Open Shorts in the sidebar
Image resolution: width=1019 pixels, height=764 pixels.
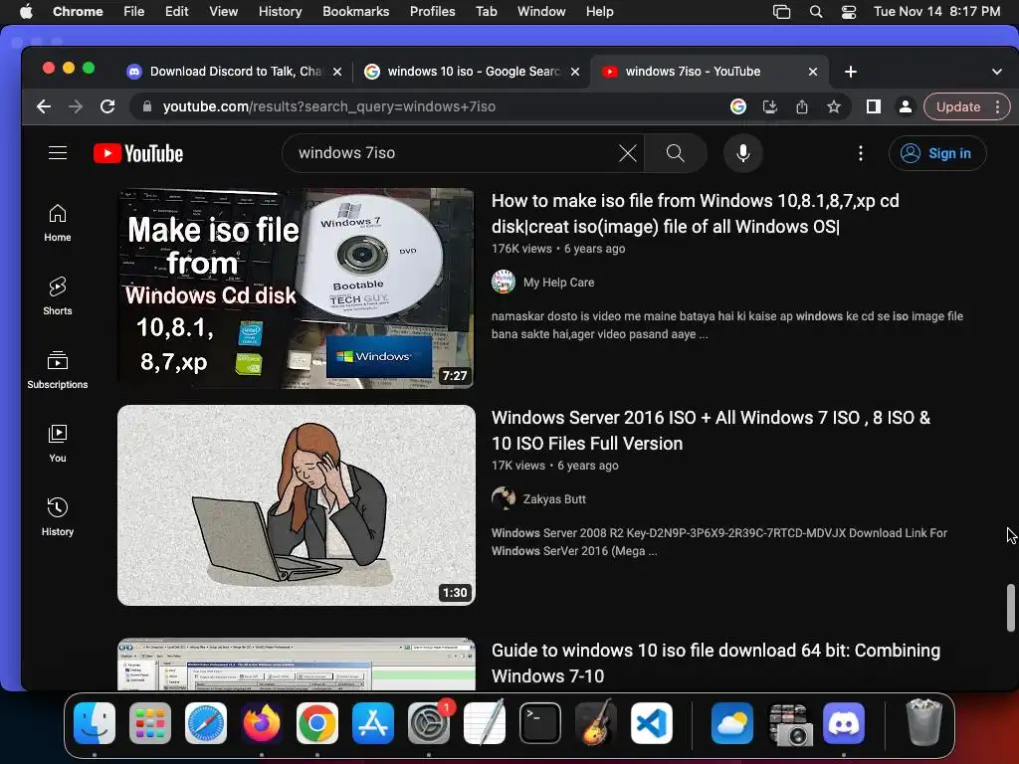tap(57, 296)
